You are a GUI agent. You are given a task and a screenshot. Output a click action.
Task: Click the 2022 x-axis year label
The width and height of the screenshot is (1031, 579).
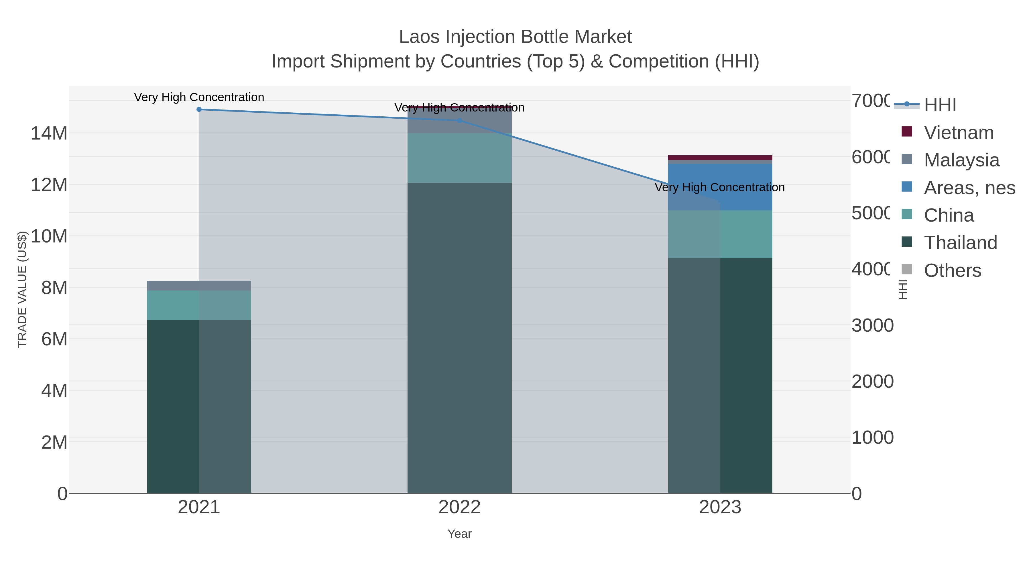click(459, 508)
